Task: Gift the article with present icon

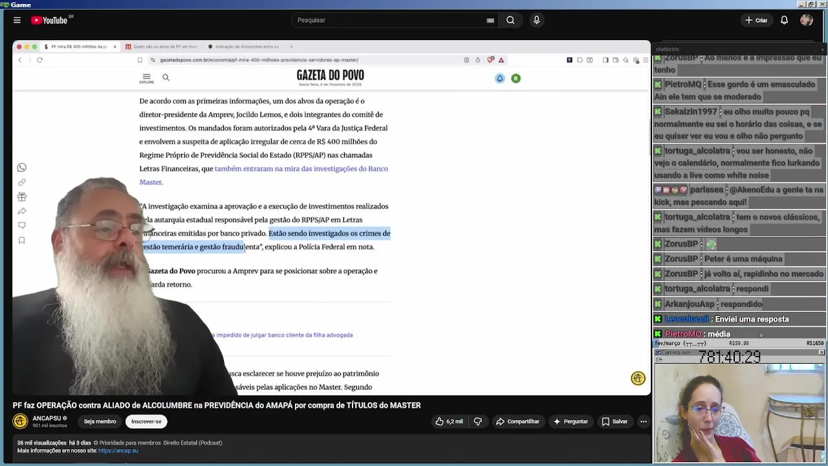Action: [x=22, y=197]
